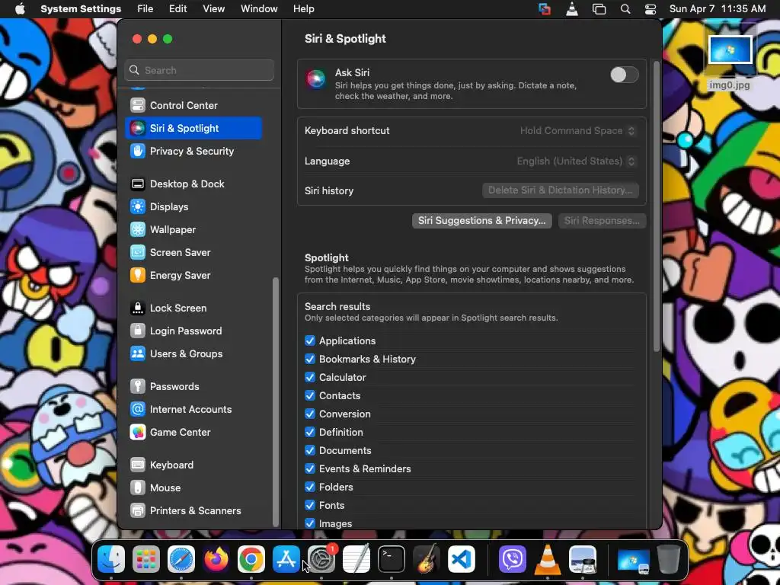
Task: Open the File menu
Action: 145,9
